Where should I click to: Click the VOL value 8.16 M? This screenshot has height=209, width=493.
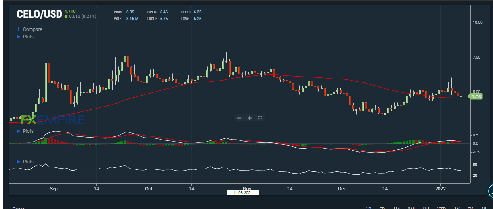[132, 19]
